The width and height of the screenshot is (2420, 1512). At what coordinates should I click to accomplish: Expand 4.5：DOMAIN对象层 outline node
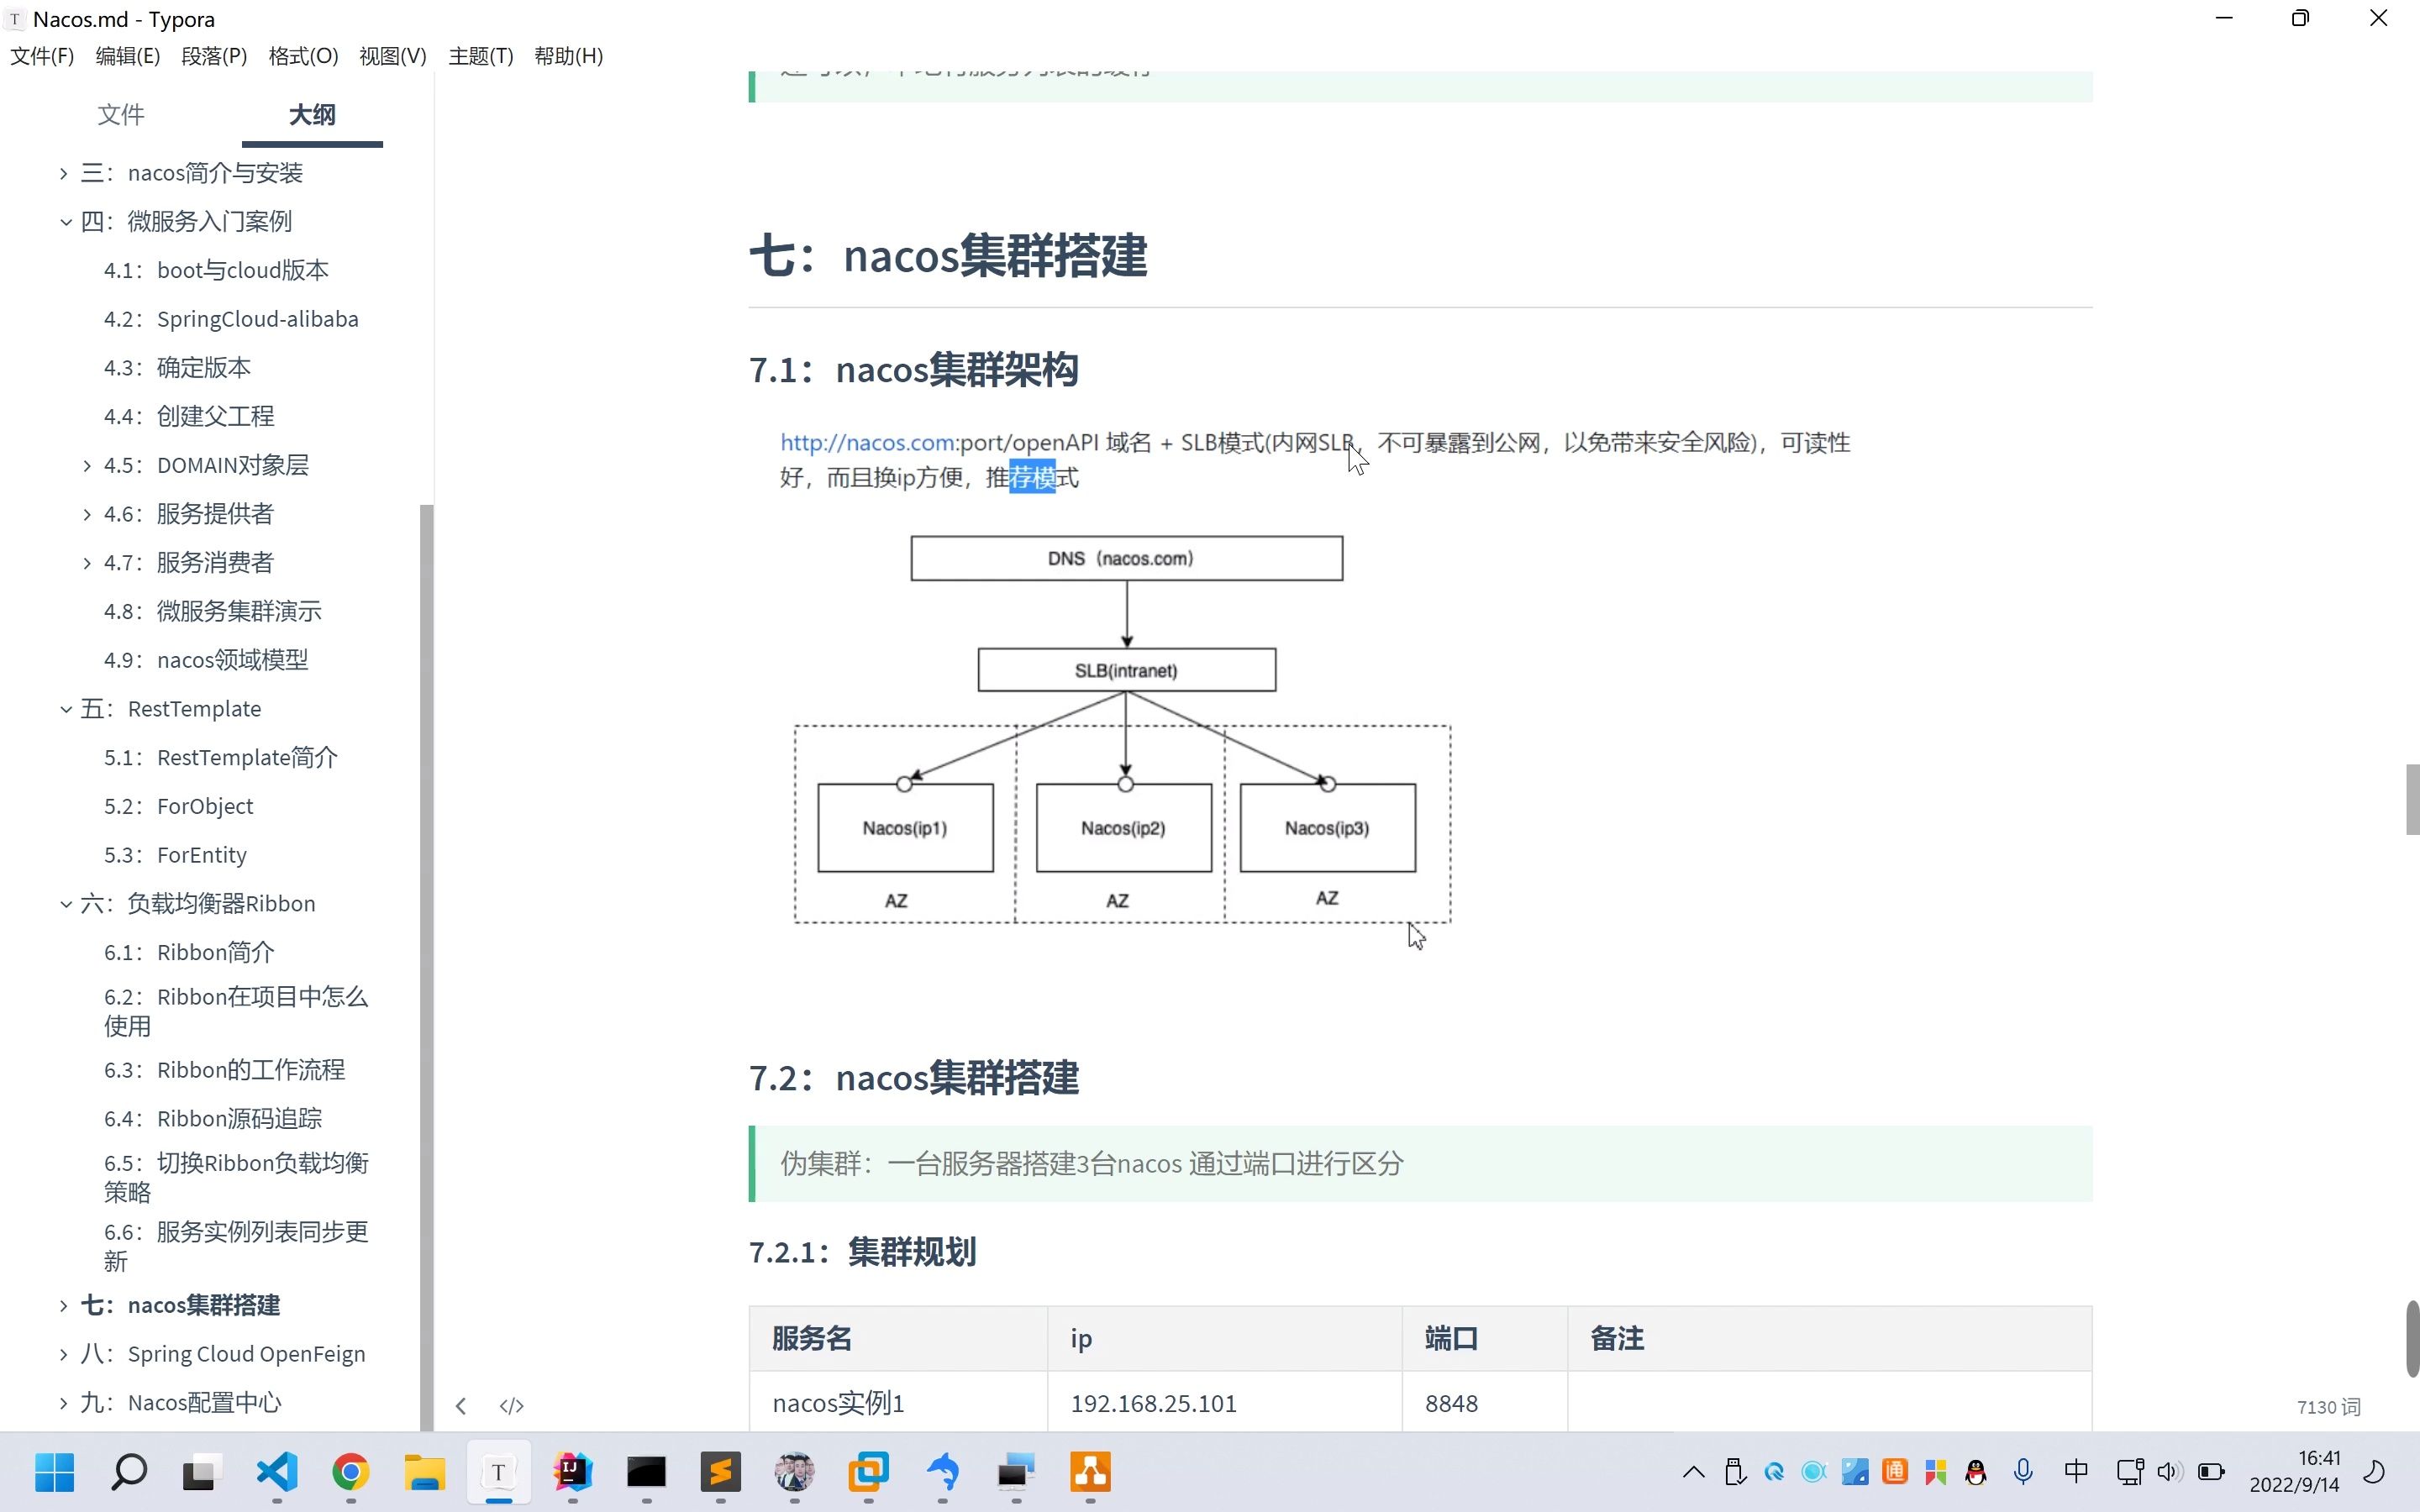point(87,465)
